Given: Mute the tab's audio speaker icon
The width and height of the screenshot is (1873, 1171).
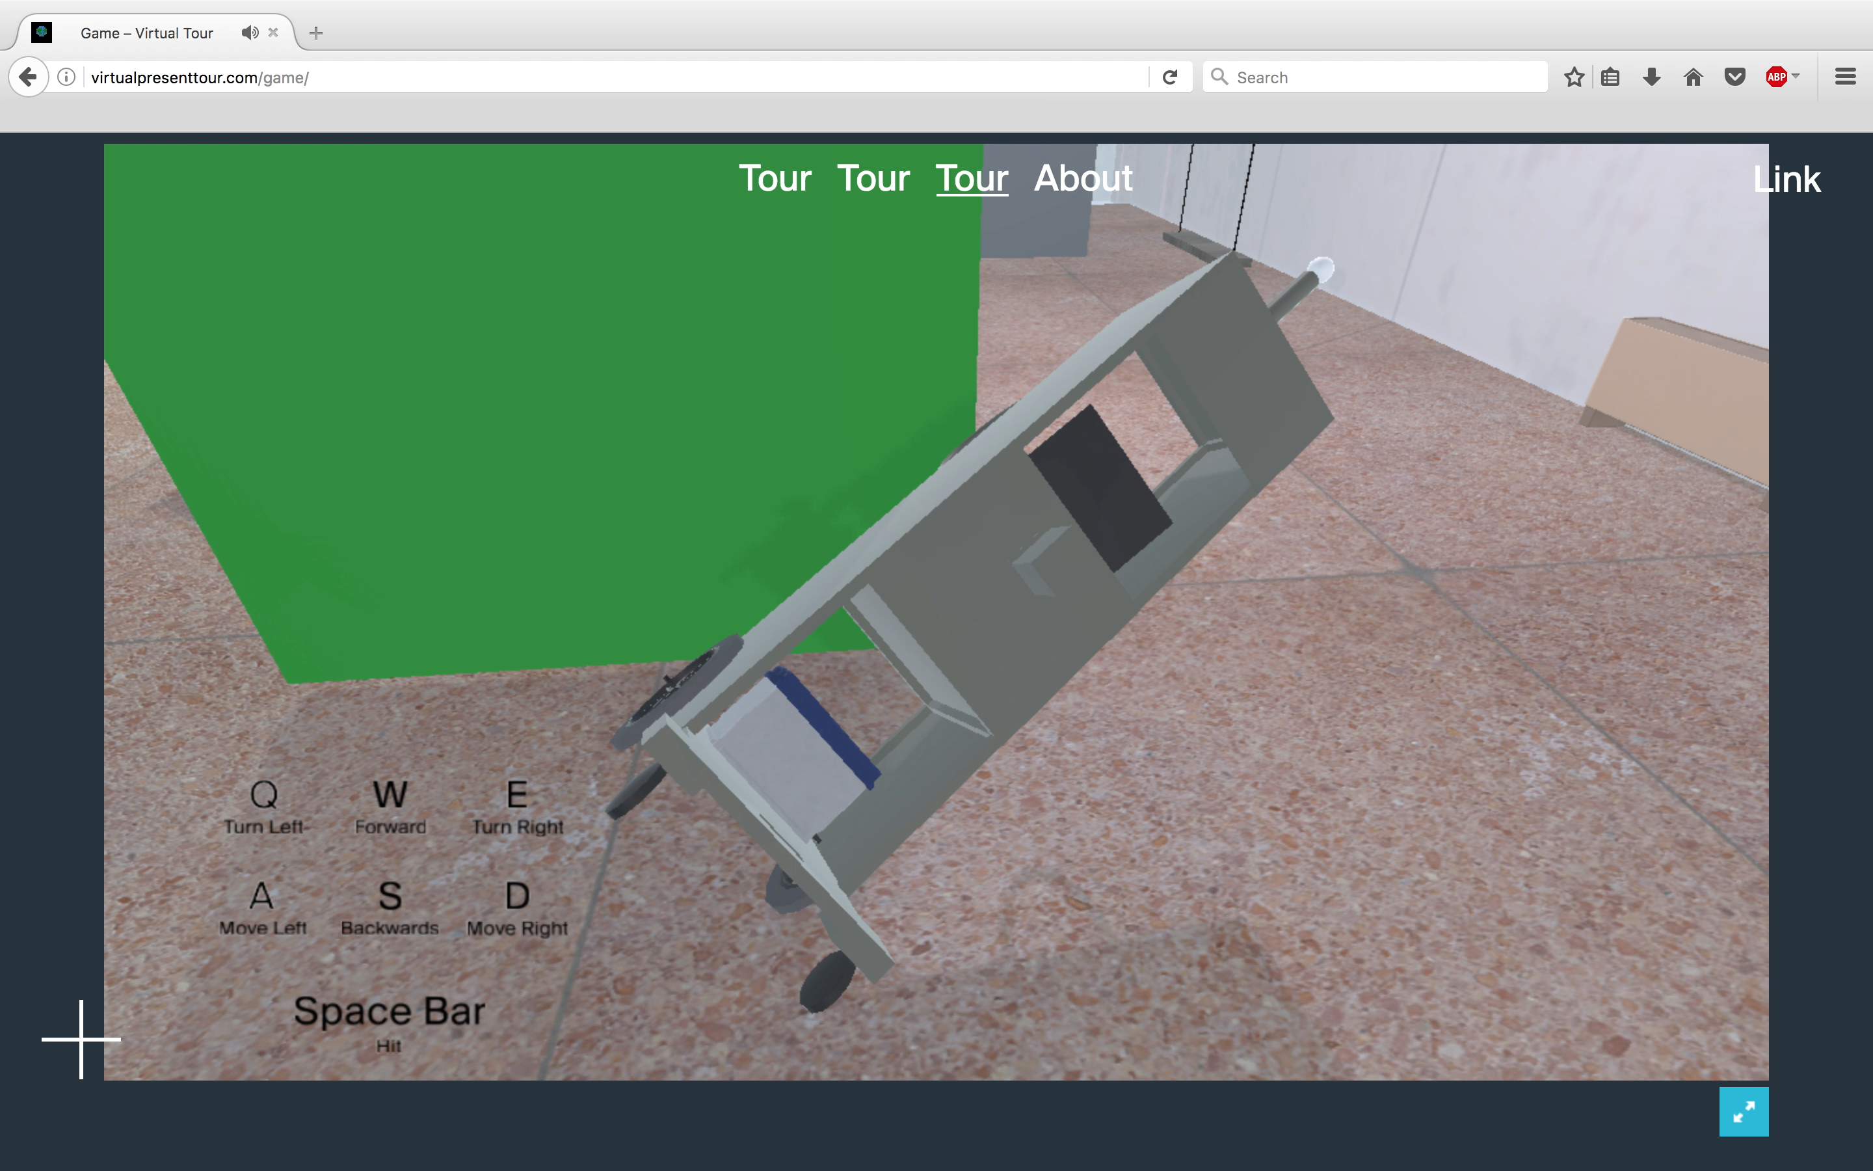Looking at the screenshot, I should coord(249,33).
